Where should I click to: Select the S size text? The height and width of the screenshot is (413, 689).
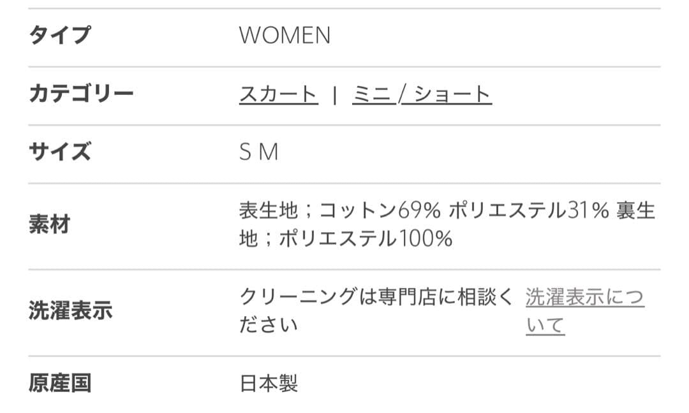coord(244,150)
